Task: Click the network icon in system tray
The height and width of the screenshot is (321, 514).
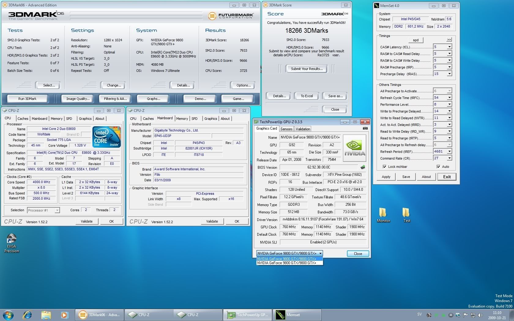Action: pyautogui.click(x=473, y=315)
